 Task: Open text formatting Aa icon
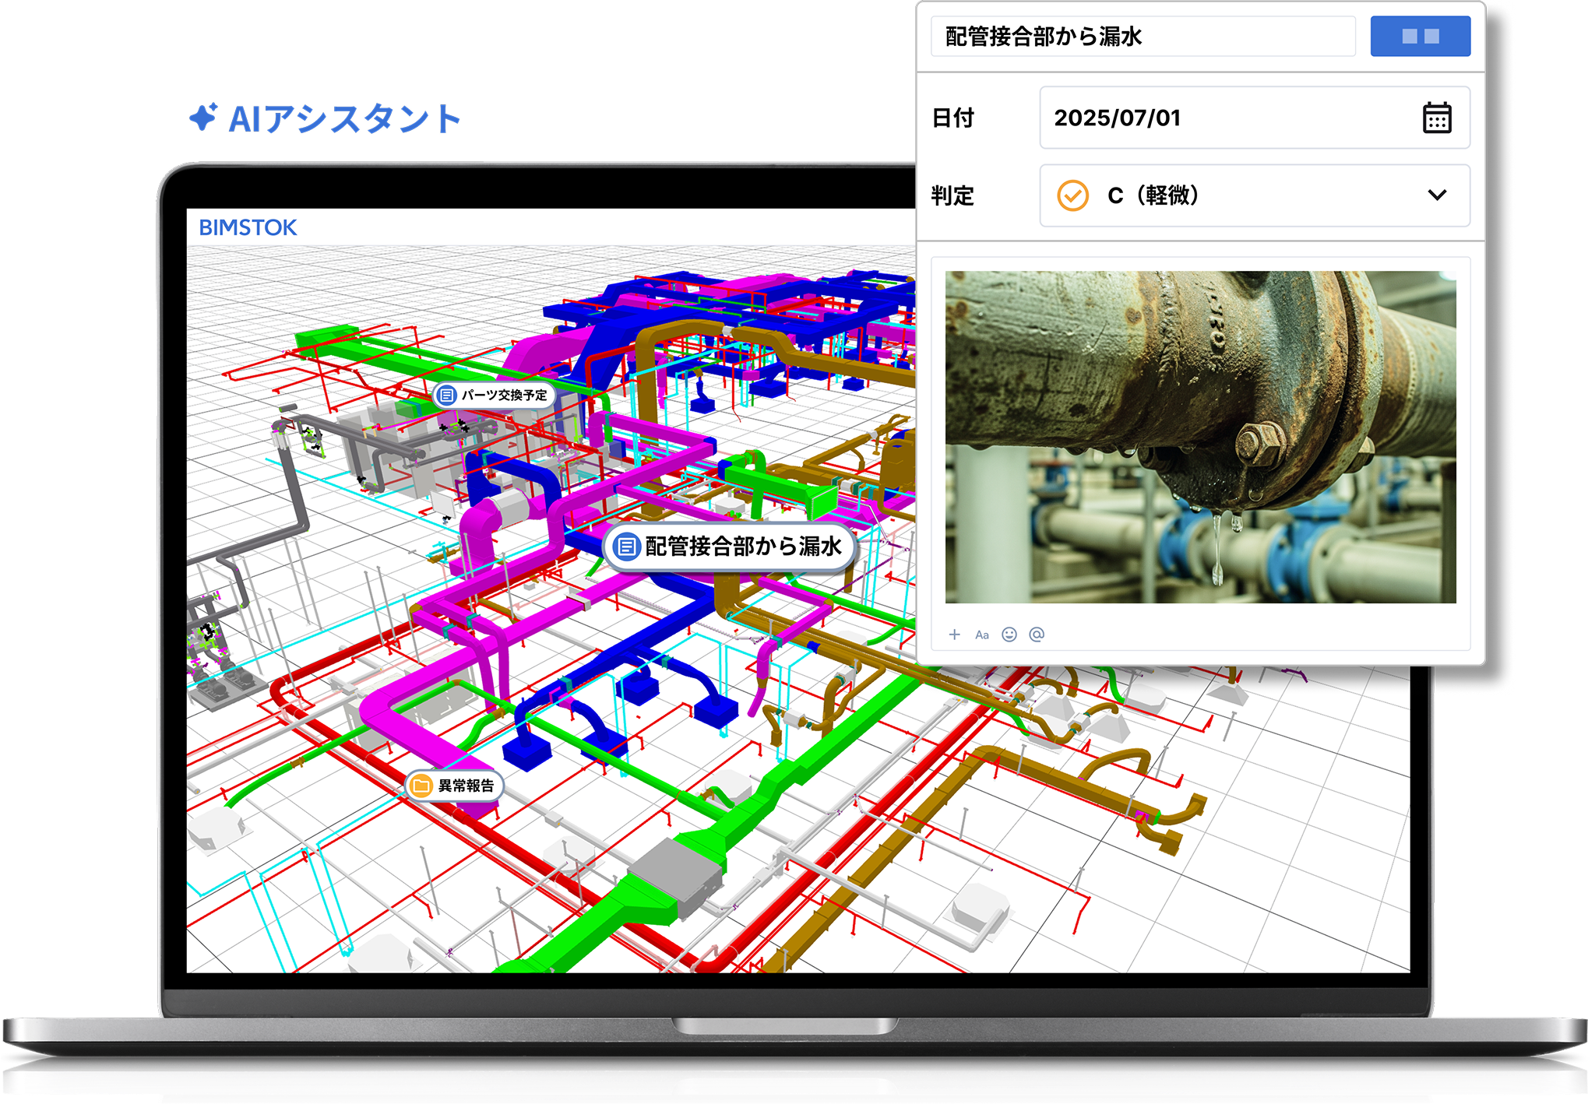point(982,635)
